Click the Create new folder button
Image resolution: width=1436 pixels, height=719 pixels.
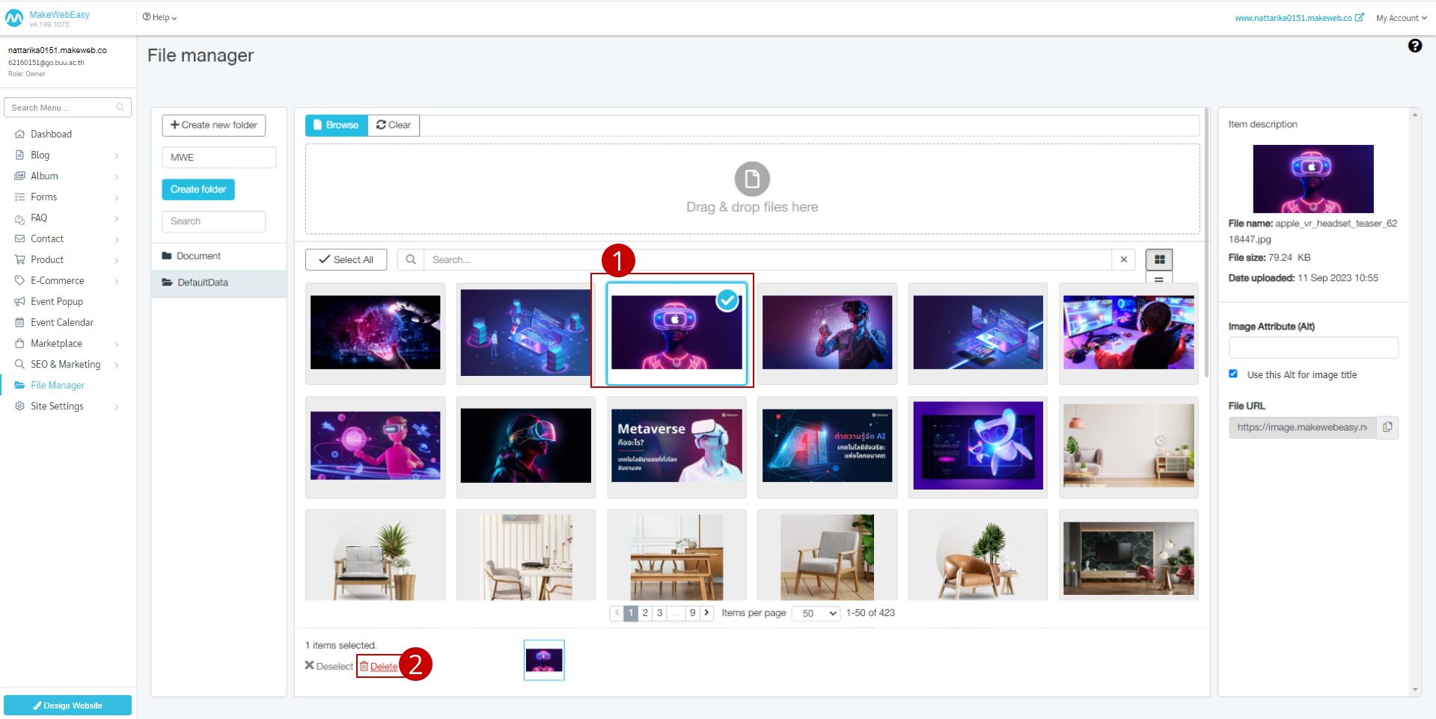click(213, 125)
